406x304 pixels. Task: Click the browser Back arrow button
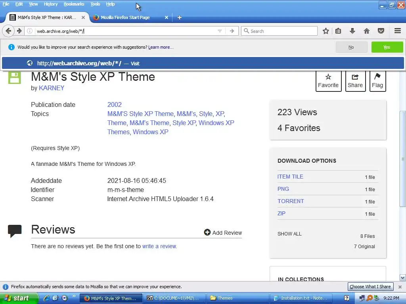(x=8, y=31)
